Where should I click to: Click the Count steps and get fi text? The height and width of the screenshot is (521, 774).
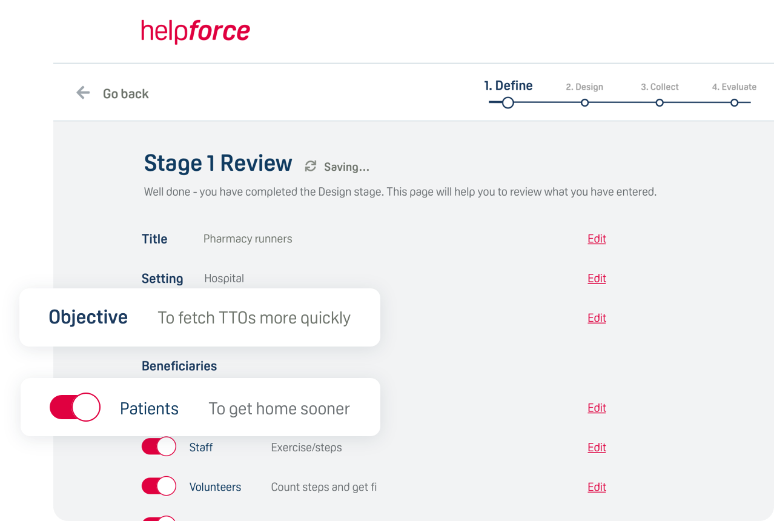pos(324,487)
